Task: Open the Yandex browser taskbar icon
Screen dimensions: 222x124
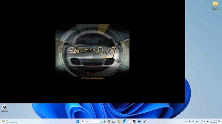Action: click(129, 121)
